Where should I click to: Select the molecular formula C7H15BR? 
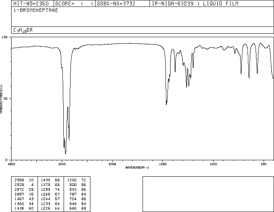point(23,30)
